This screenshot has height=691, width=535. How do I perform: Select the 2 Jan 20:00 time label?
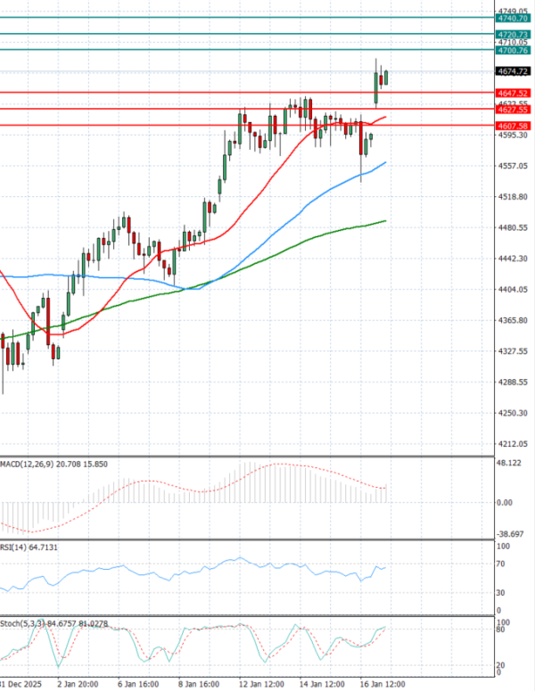pyautogui.click(x=78, y=685)
